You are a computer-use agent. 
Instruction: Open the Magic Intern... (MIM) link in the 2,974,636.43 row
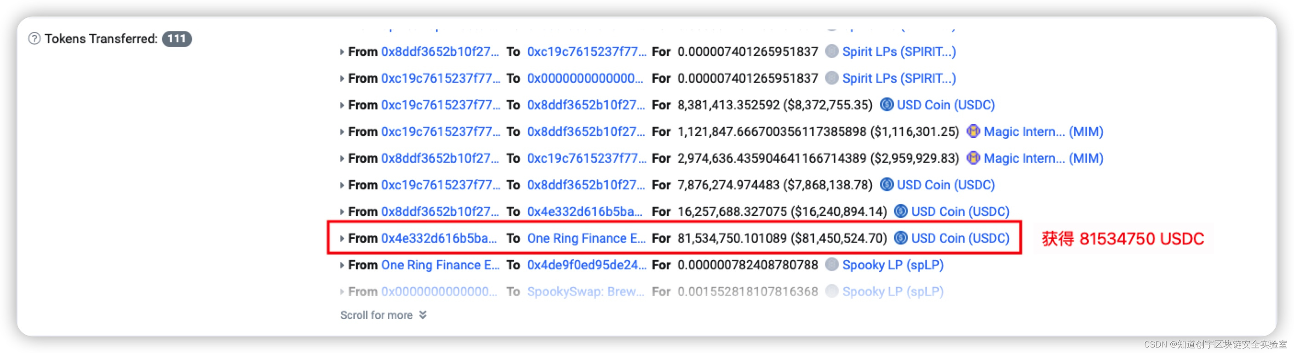click(1043, 158)
